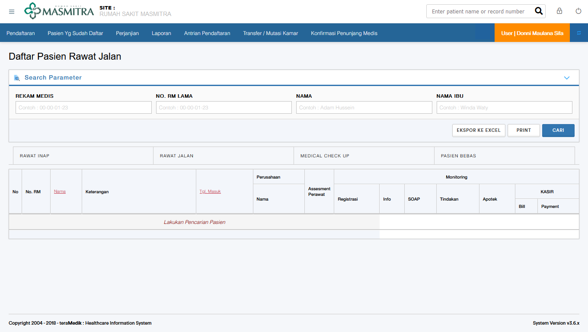Click the User Donni Maulana Sifa button
This screenshot has width=588, height=332.
click(x=532, y=33)
